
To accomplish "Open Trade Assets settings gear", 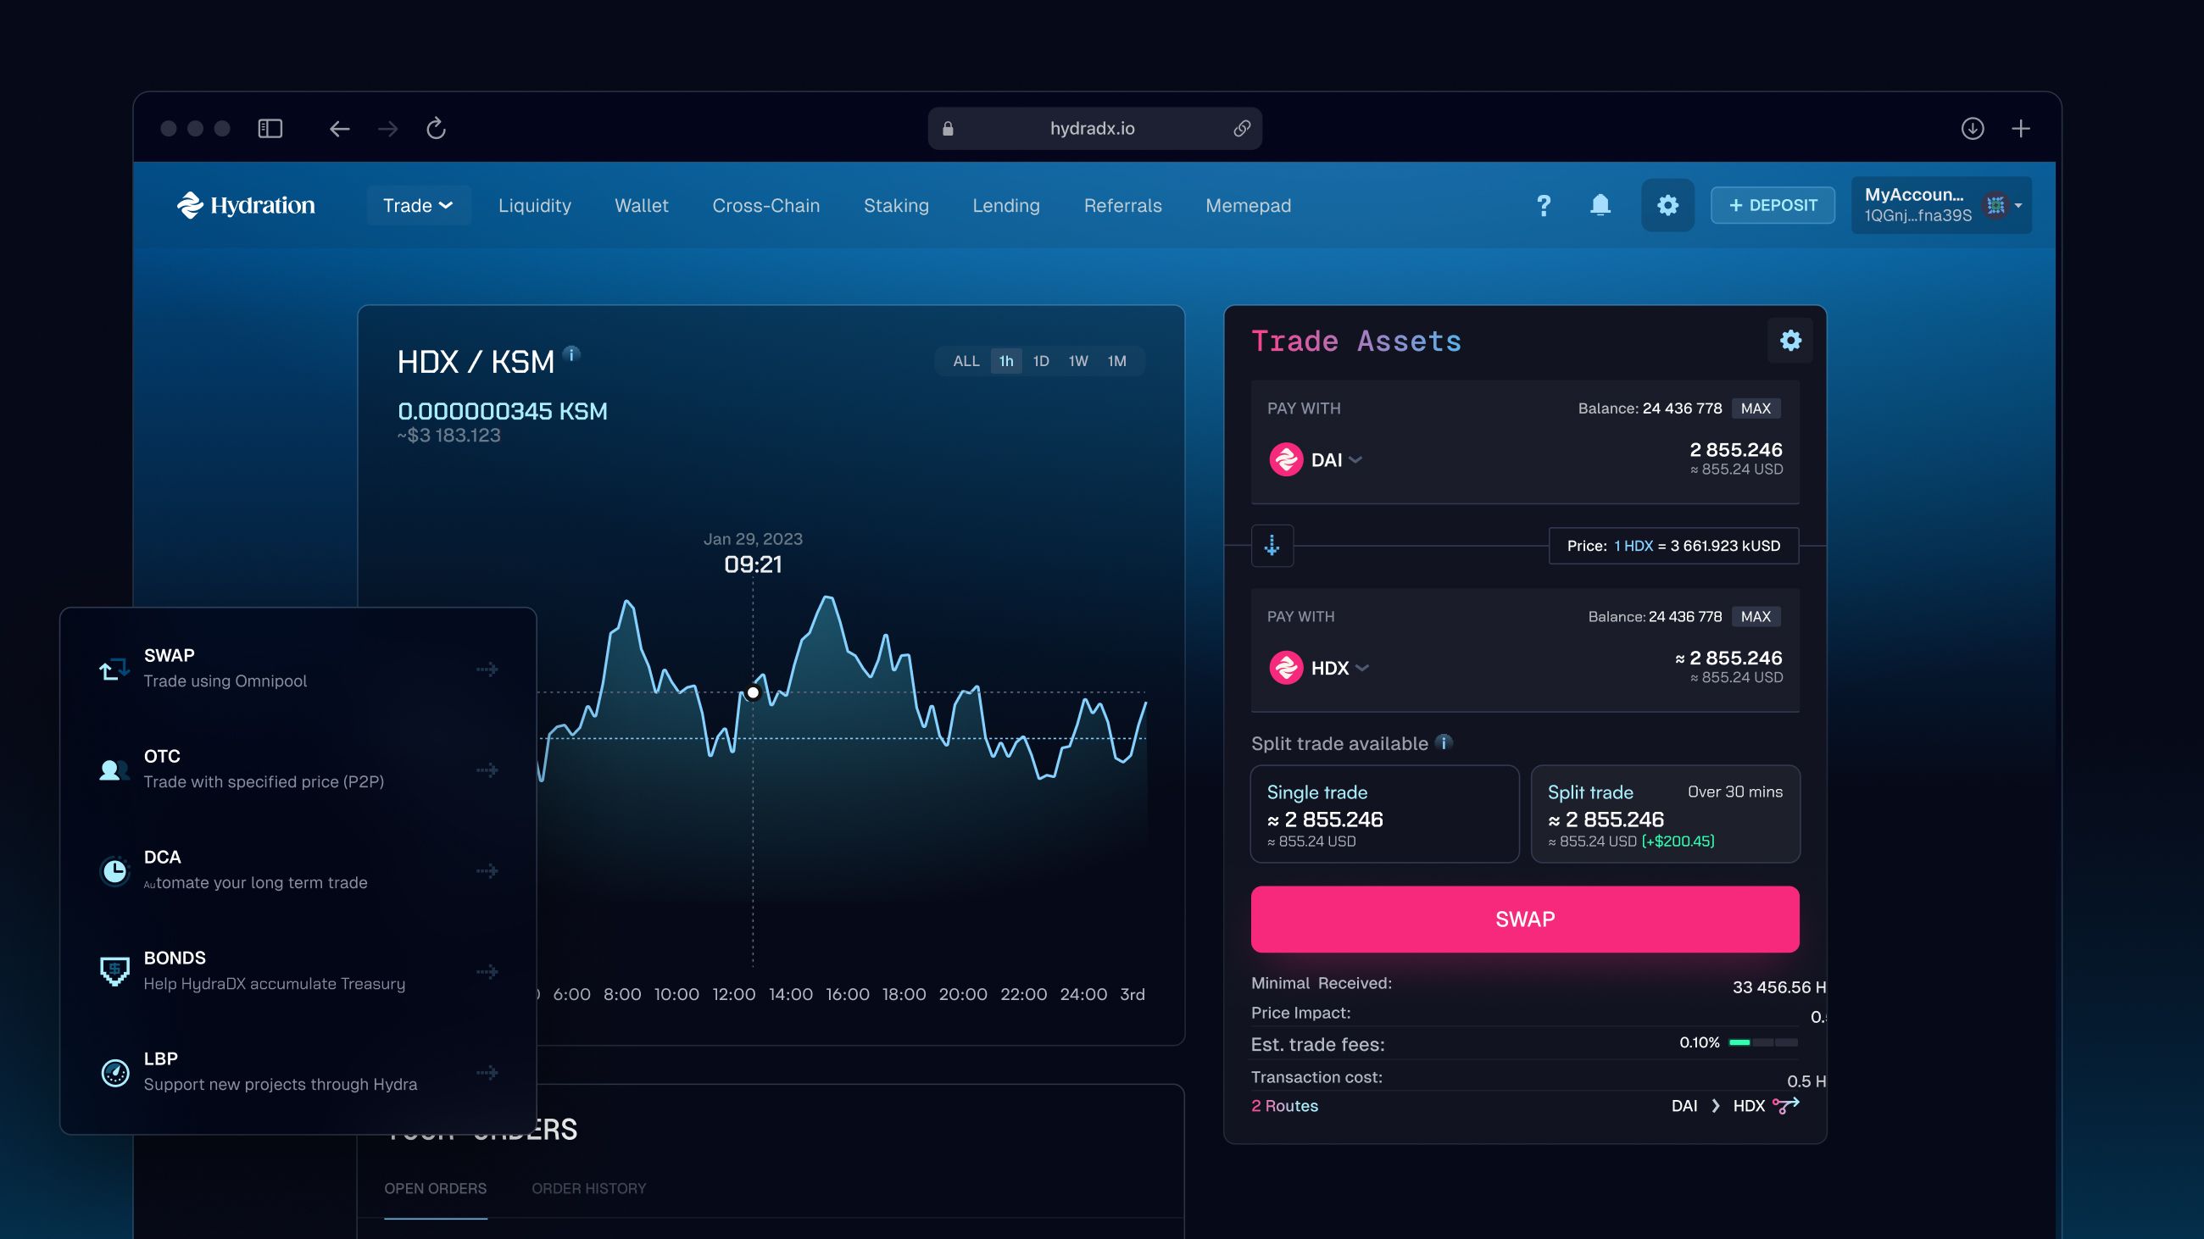I will [1789, 341].
